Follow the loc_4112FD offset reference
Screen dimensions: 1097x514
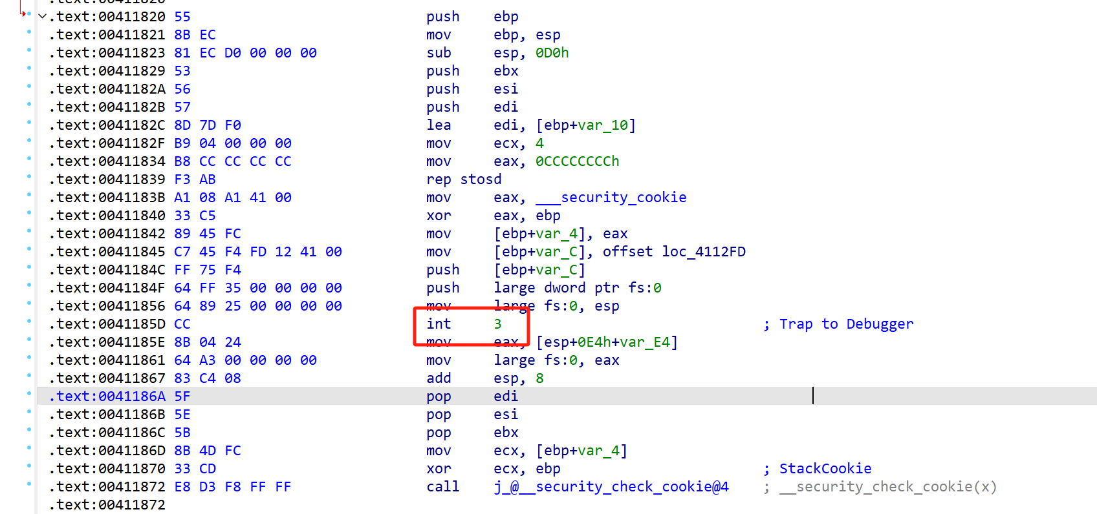click(703, 252)
